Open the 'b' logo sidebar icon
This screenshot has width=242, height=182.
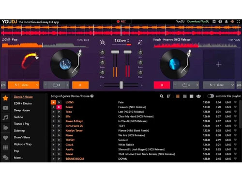point(5,128)
